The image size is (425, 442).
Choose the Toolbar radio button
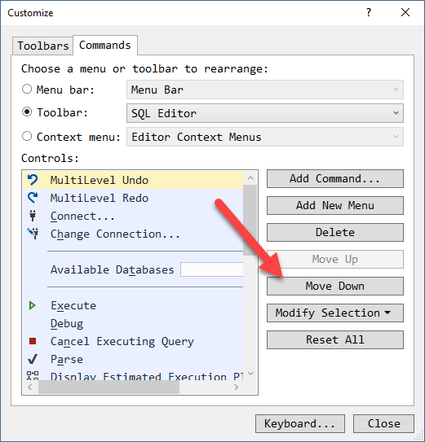[27, 112]
